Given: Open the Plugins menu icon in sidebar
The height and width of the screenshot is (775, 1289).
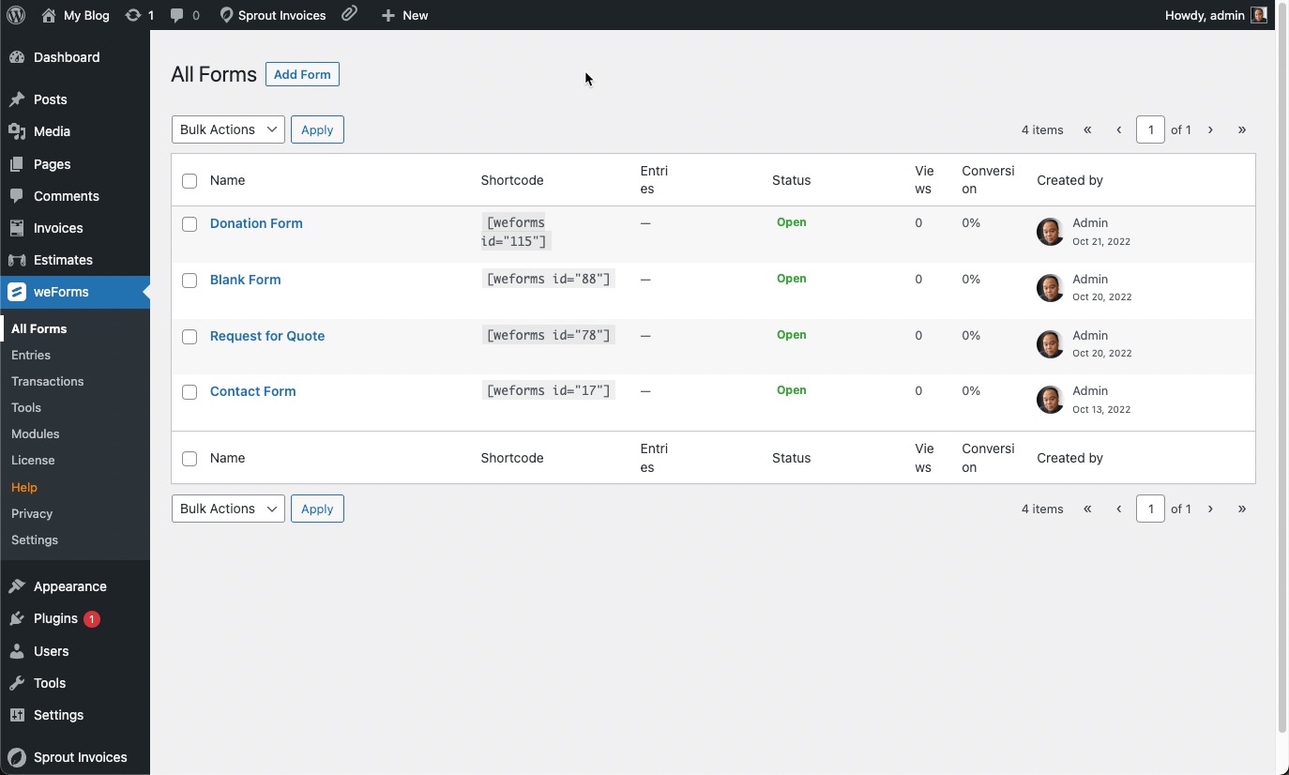Looking at the screenshot, I should click(x=17, y=619).
